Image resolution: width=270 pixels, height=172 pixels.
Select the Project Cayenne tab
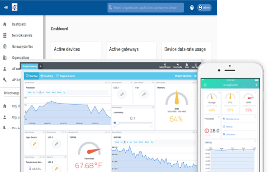pyautogui.click(x=29, y=66)
